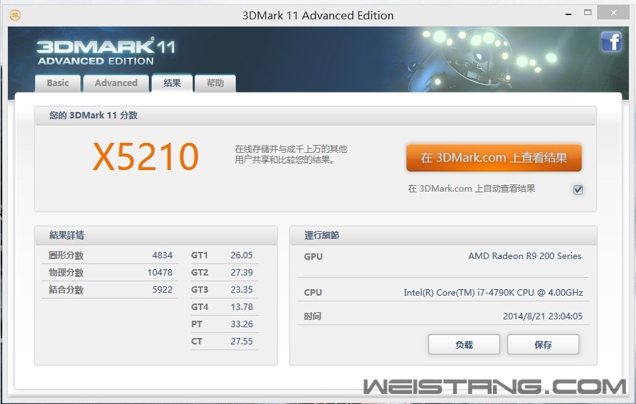
Task: Click the timestamp 2014/8/21 23:04:05
Action: (x=543, y=316)
